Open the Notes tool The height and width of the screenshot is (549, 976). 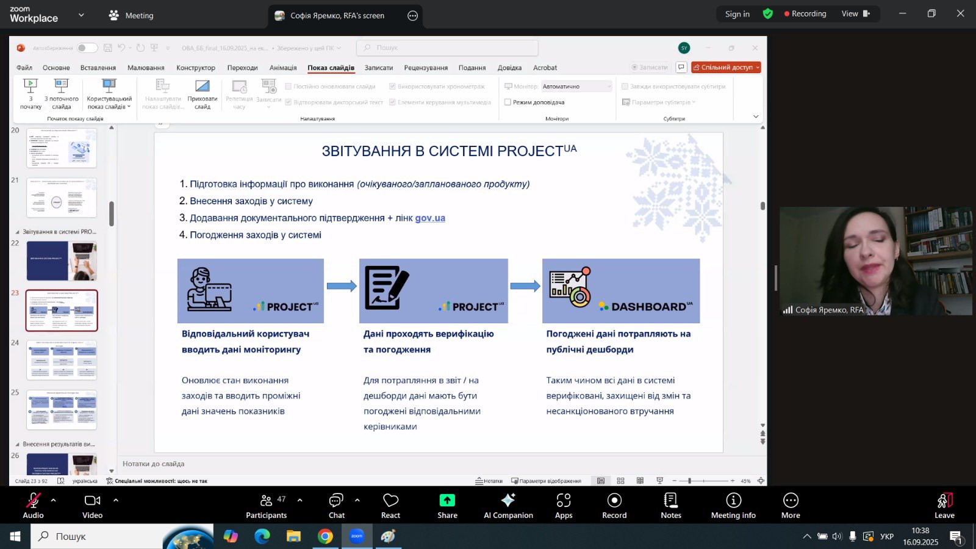(x=670, y=501)
